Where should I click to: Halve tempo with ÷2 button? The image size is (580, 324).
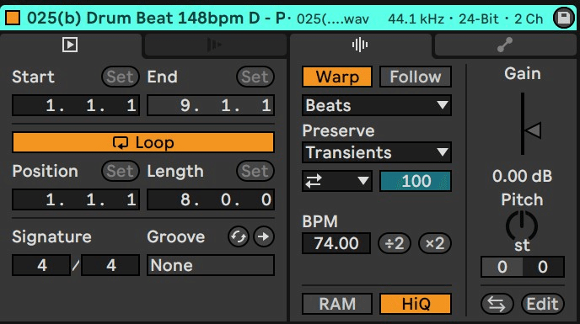pyautogui.click(x=395, y=243)
